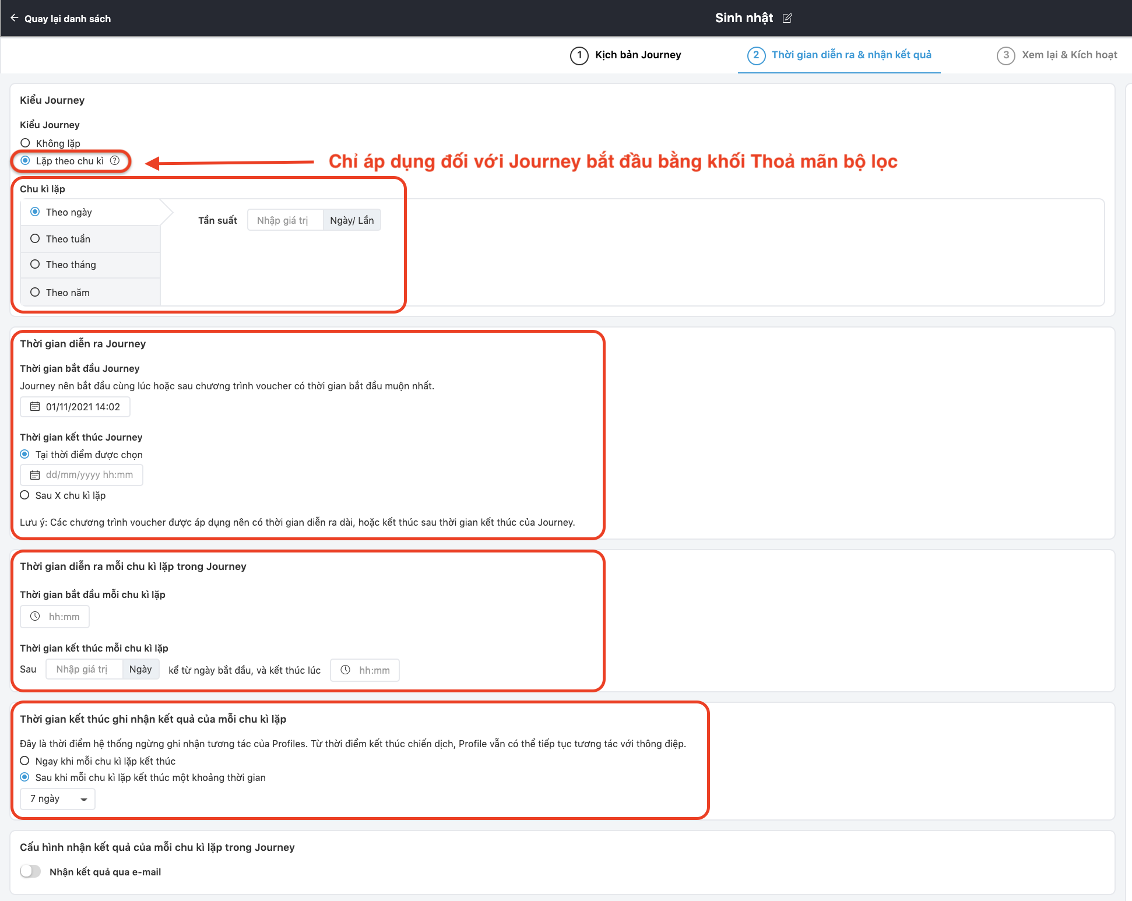Click the back arrow to return to list
Viewport: 1132px width, 901px height.
point(14,18)
